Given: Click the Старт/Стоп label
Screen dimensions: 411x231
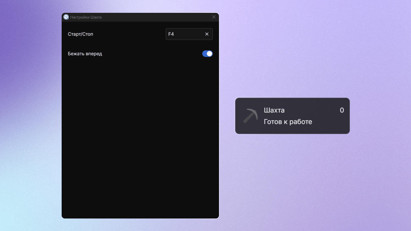Looking at the screenshot, I should [80, 34].
